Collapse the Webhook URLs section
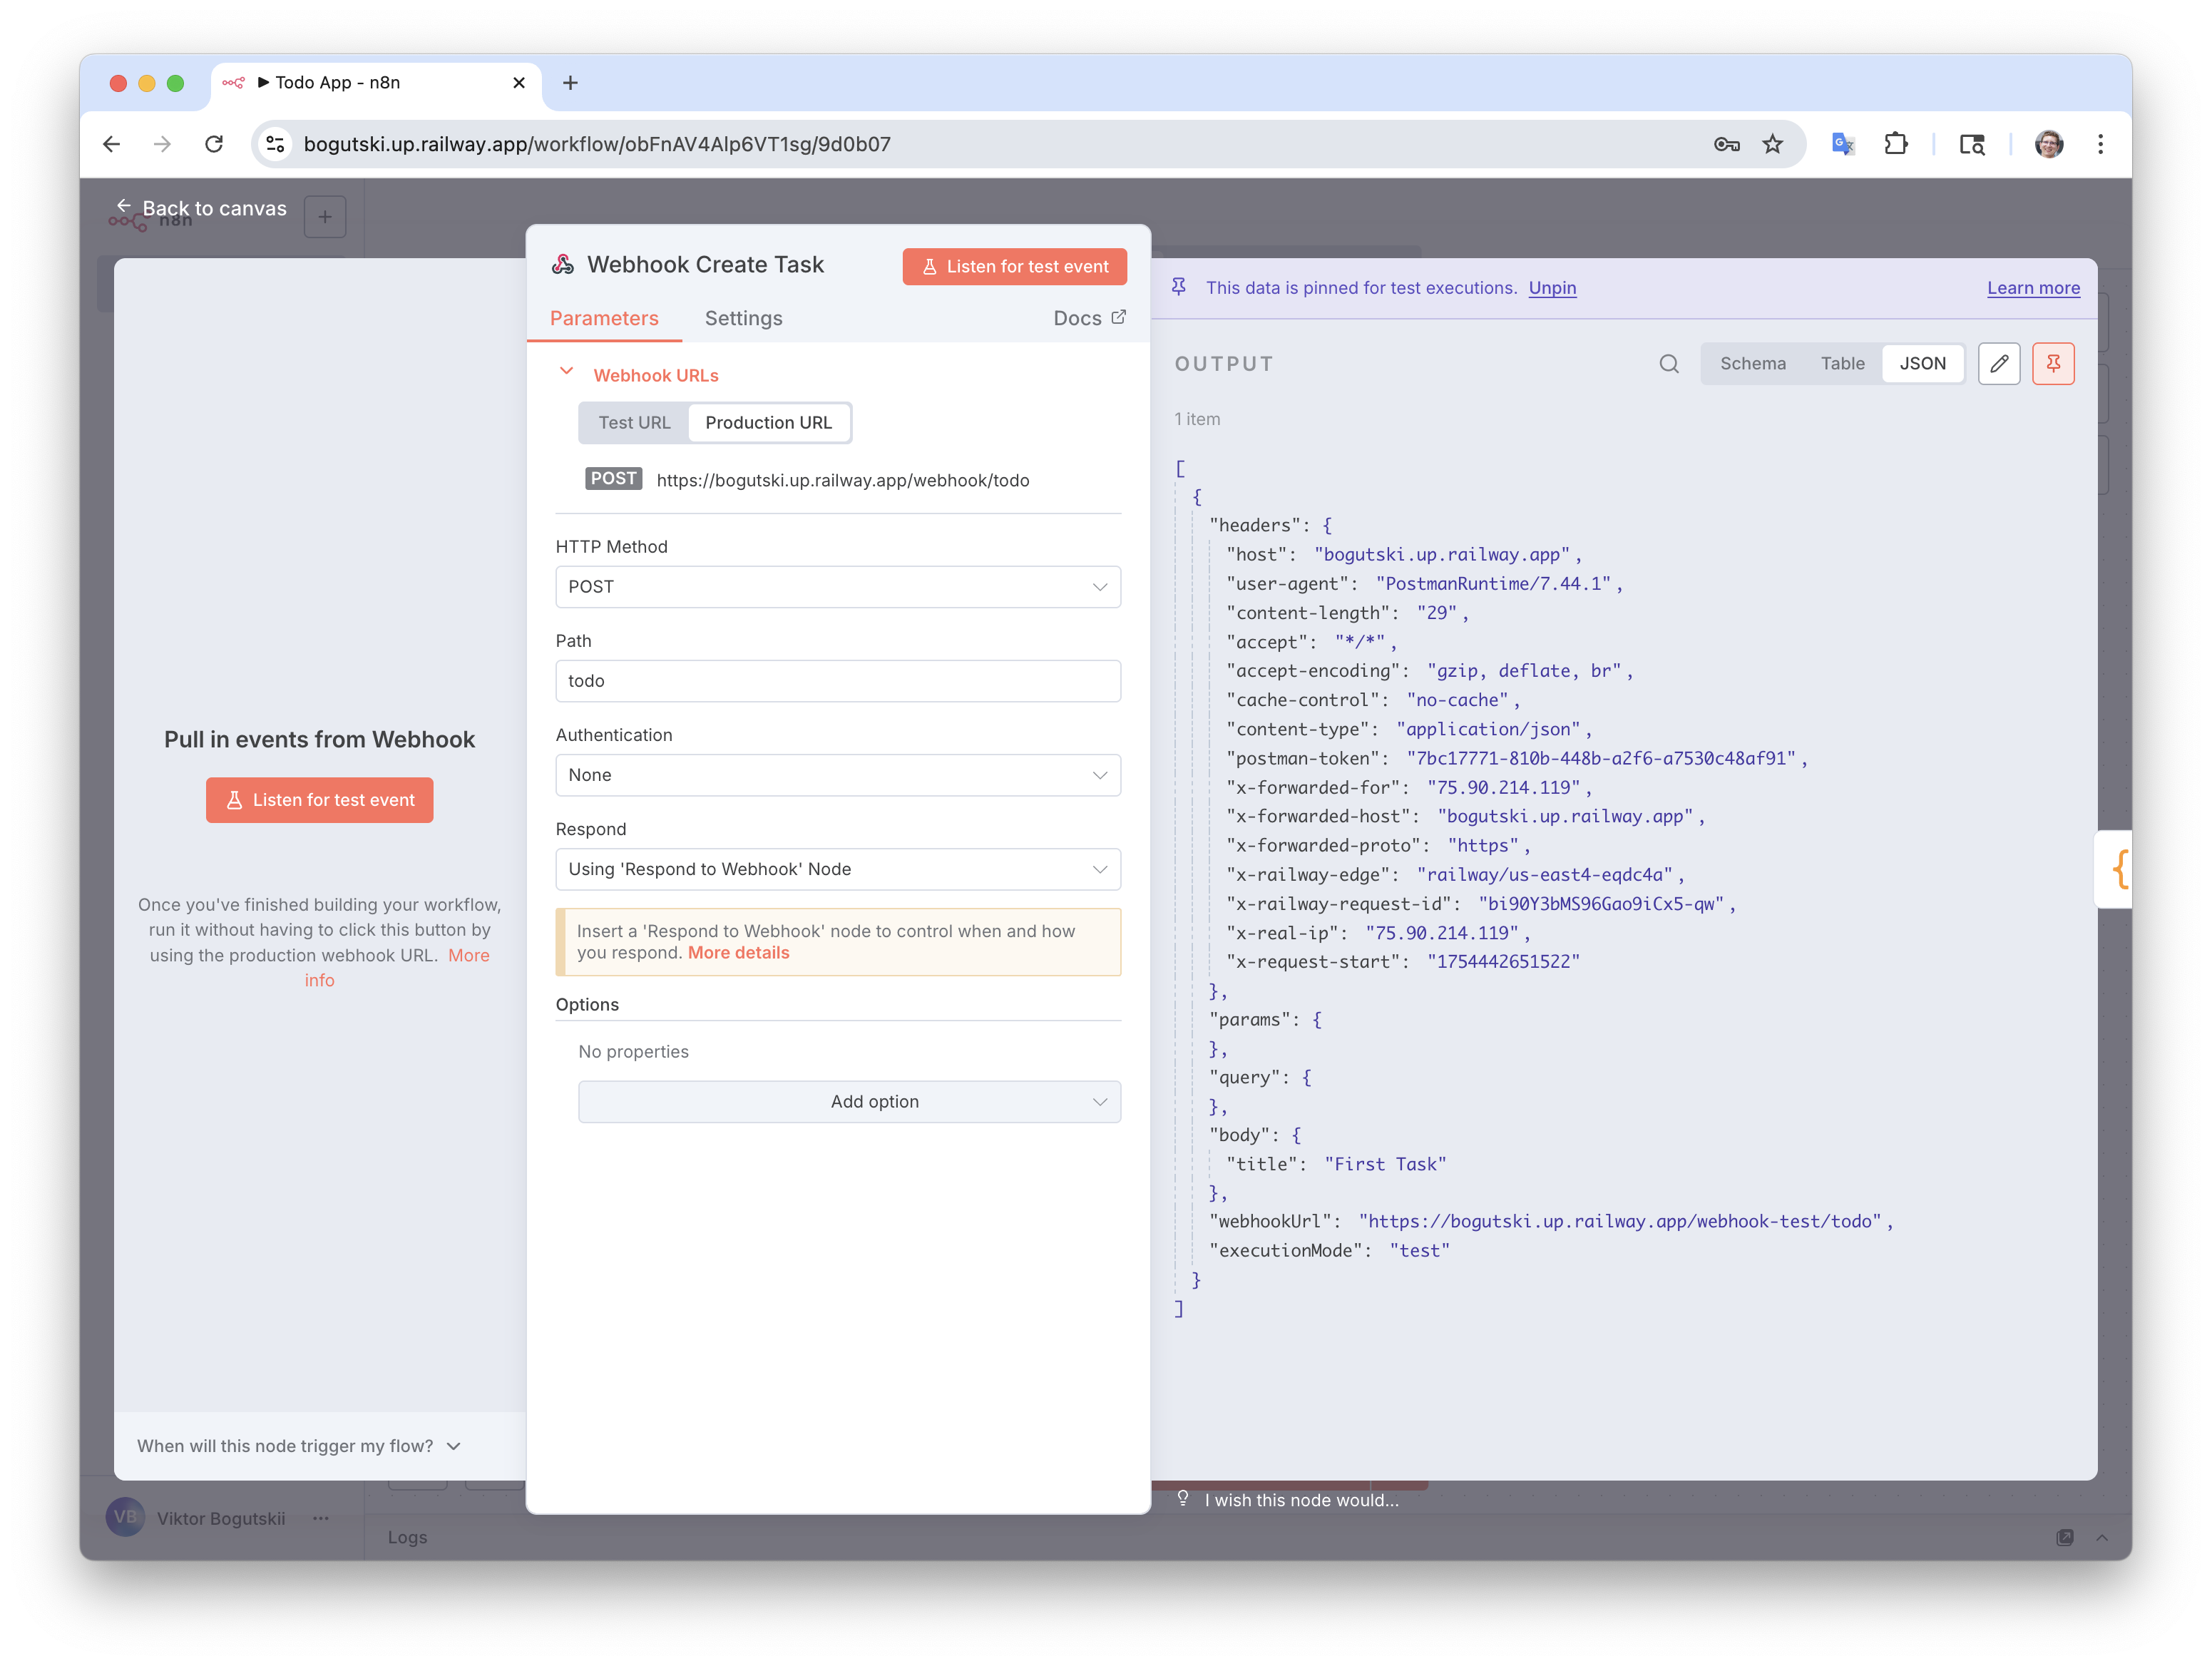Image resolution: width=2212 pixels, height=1666 pixels. pos(566,372)
